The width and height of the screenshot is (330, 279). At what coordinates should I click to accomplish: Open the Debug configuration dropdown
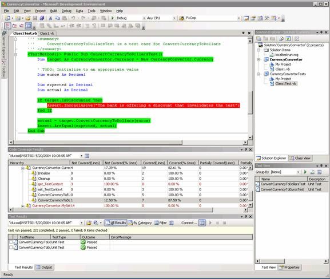(x=144, y=18)
